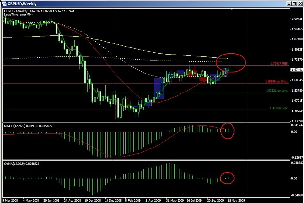Click the 1.73870 price scale value
The image size is (304, 203).
pyautogui.click(x=297, y=60)
